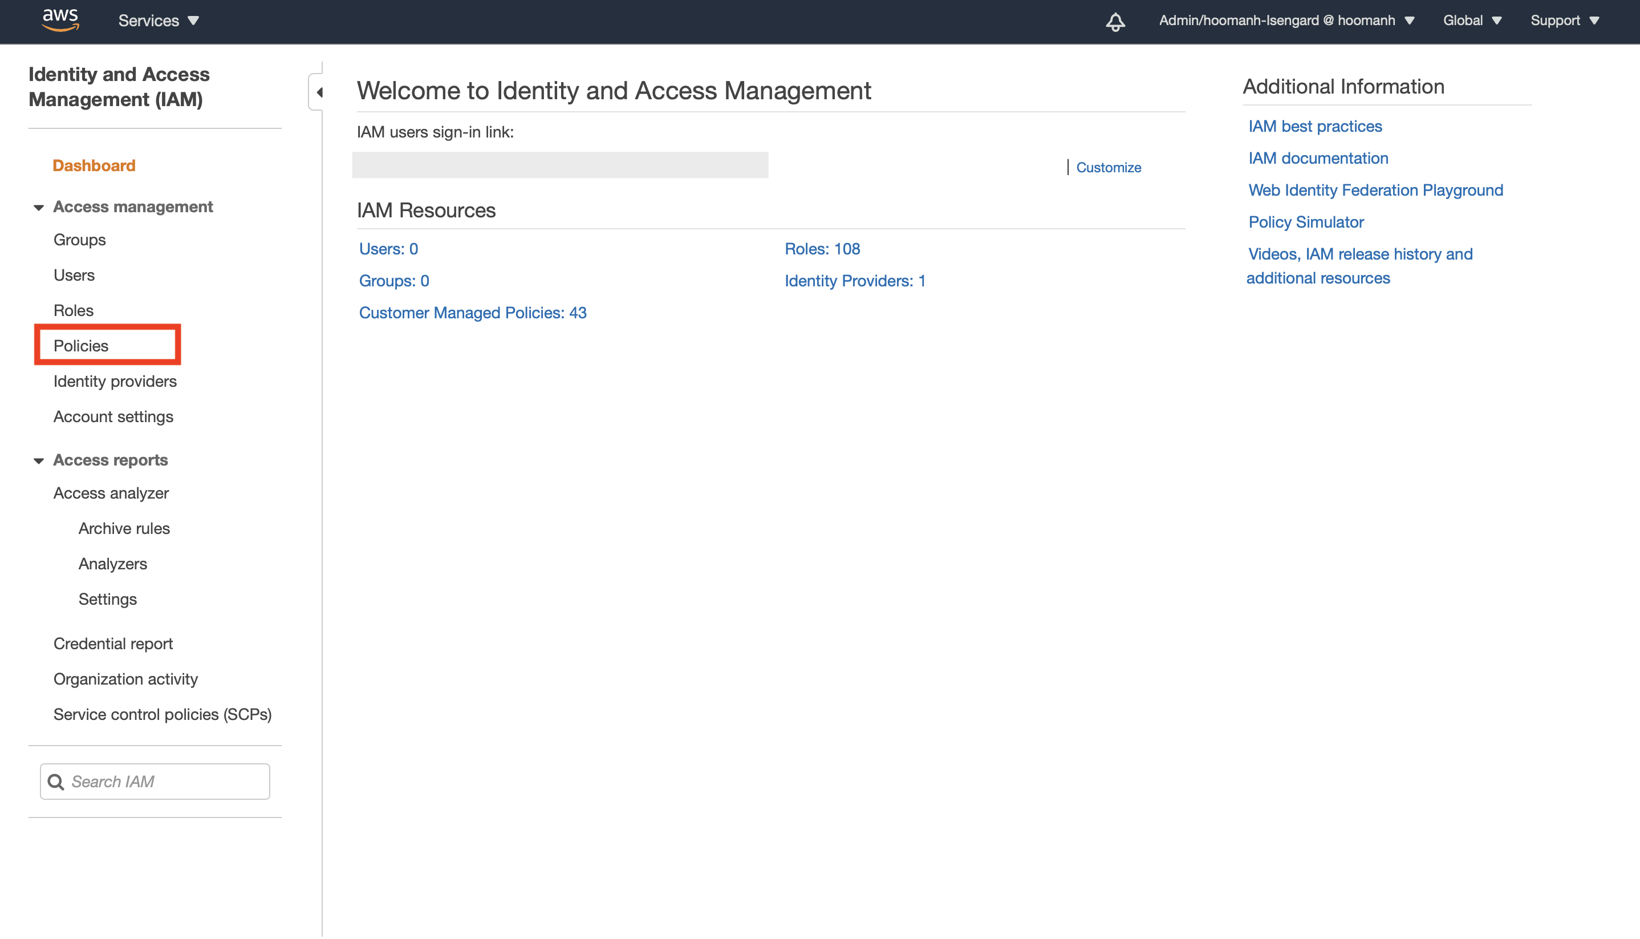Viewport: 1640px width, 939px height.
Task: Open the Global region dropdown
Action: click(x=1472, y=21)
